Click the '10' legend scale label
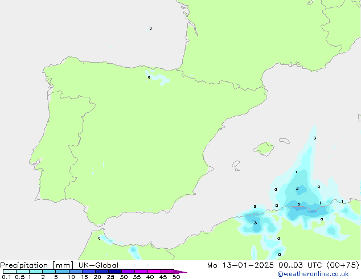Viewport: 361px width, 279px height. [x=71, y=277]
